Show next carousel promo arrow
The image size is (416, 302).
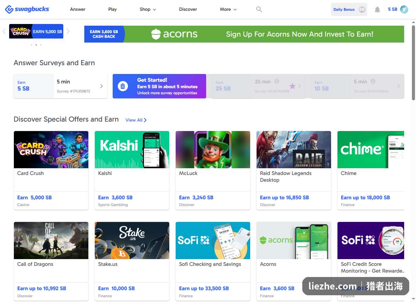click(x=68, y=31)
